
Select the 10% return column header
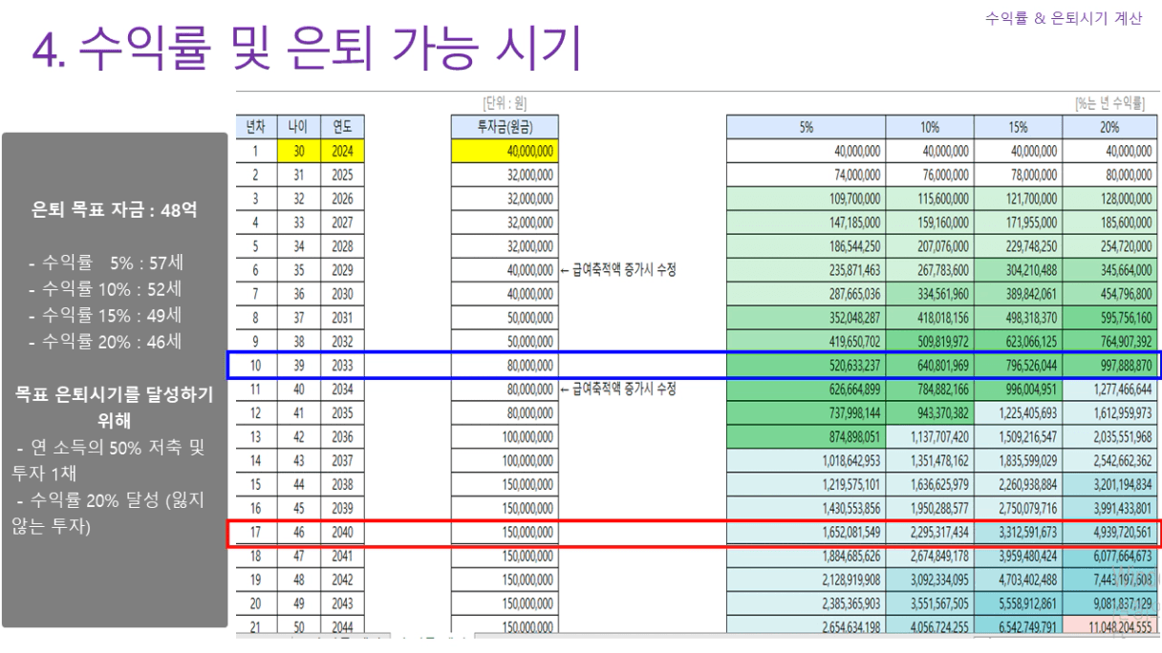point(929,127)
